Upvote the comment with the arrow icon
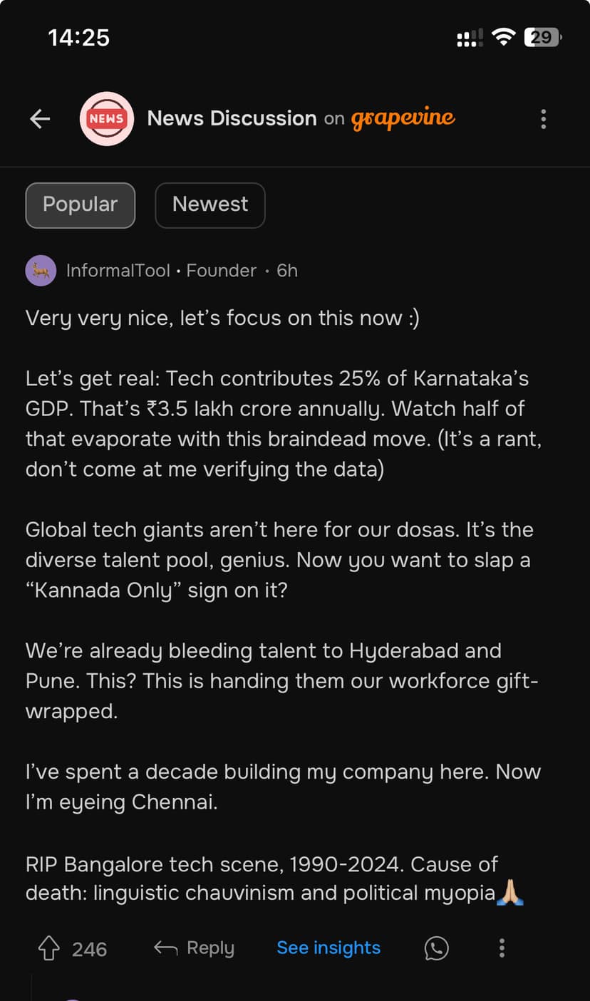Screen dimensions: 590x1001 click(x=48, y=948)
